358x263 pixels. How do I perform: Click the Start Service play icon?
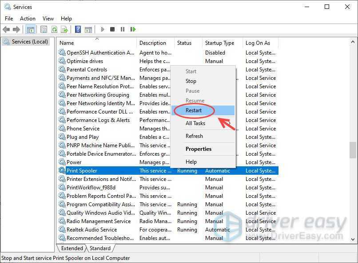point(103,29)
